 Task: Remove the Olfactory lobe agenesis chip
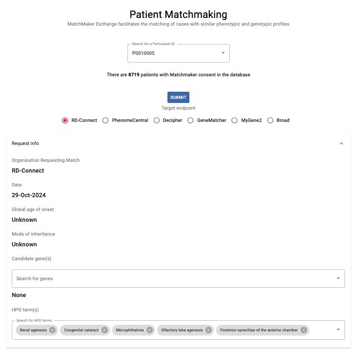pyautogui.click(x=208, y=330)
